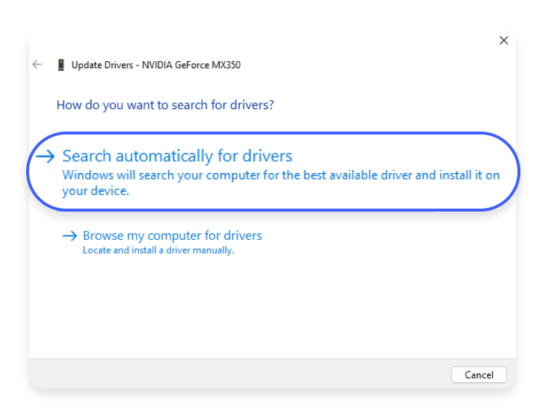545x418 pixels.
Task: Click the arrow icon next to Search automatically
Action: [46, 156]
